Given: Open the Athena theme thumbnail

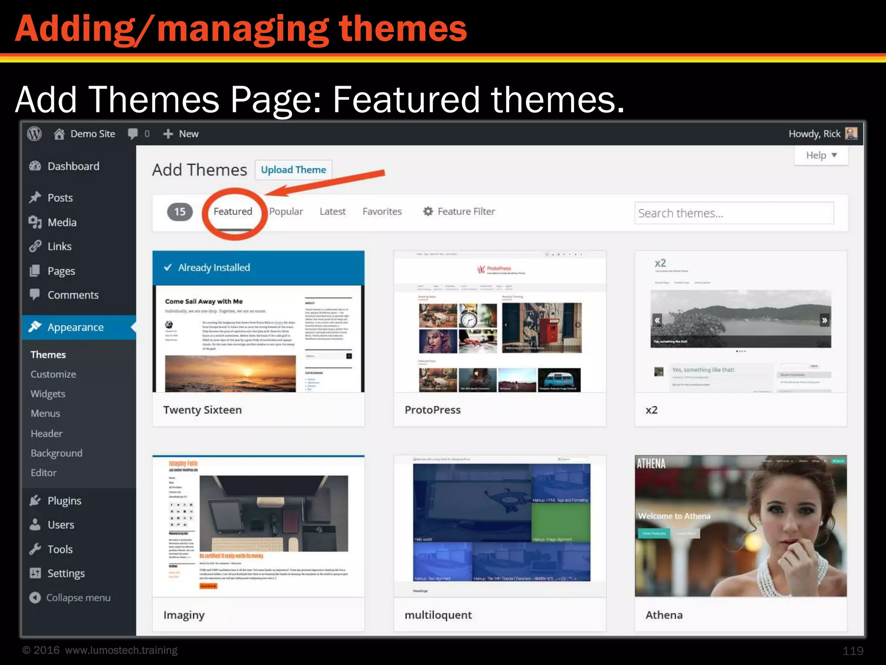Looking at the screenshot, I should point(741,526).
